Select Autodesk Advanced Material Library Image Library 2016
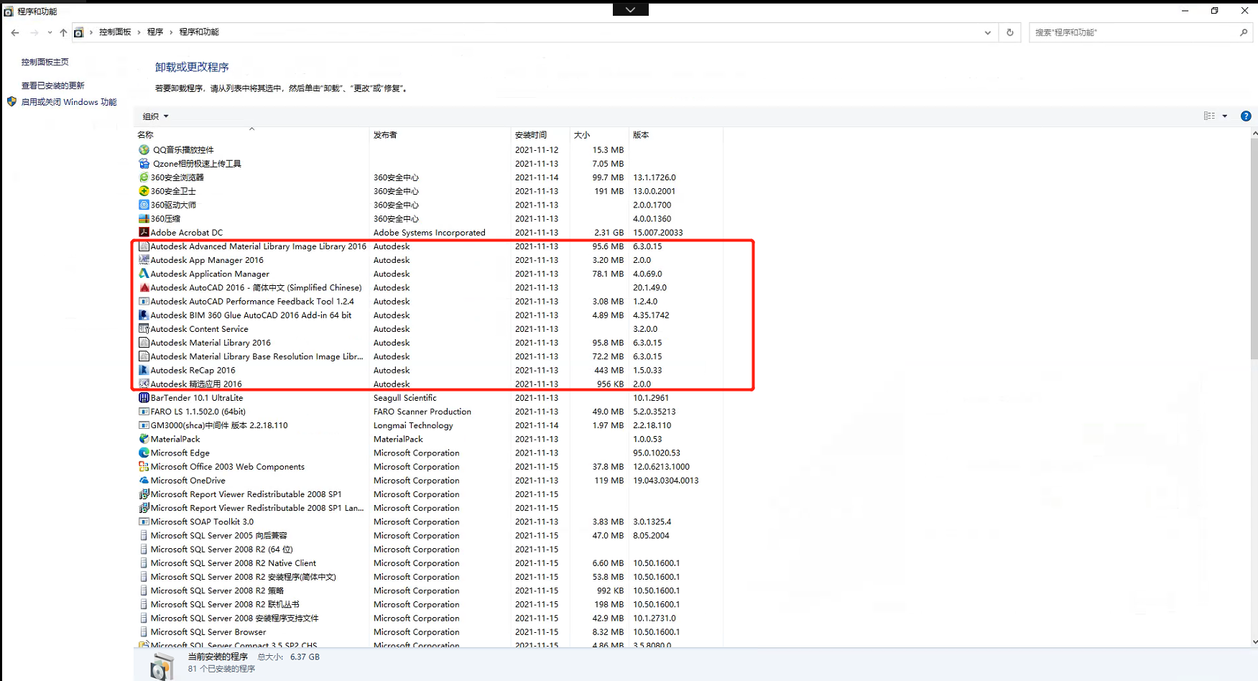 click(429, 246)
